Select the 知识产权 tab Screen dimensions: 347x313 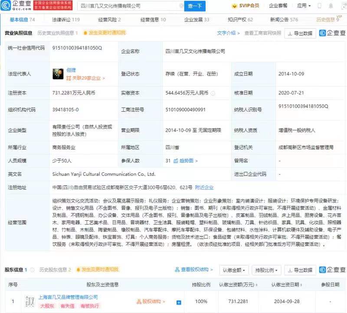240,19
